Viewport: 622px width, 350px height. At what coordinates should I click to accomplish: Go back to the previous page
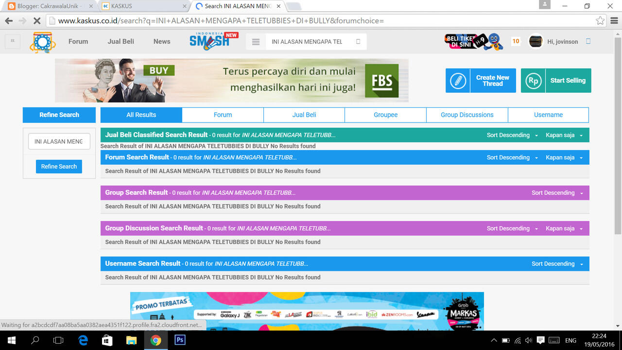click(9, 21)
